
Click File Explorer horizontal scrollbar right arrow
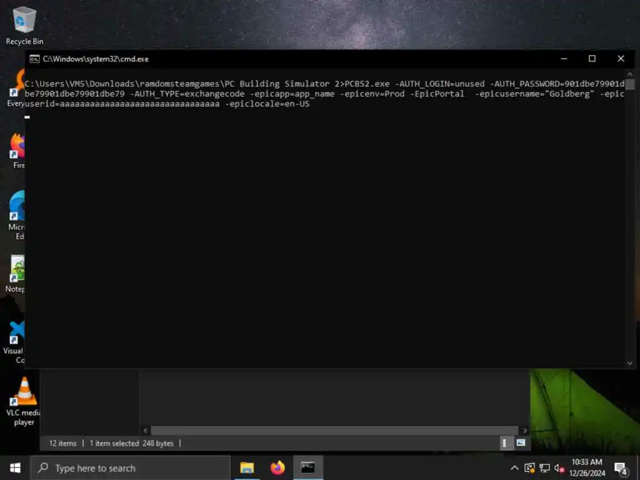tap(524, 430)
